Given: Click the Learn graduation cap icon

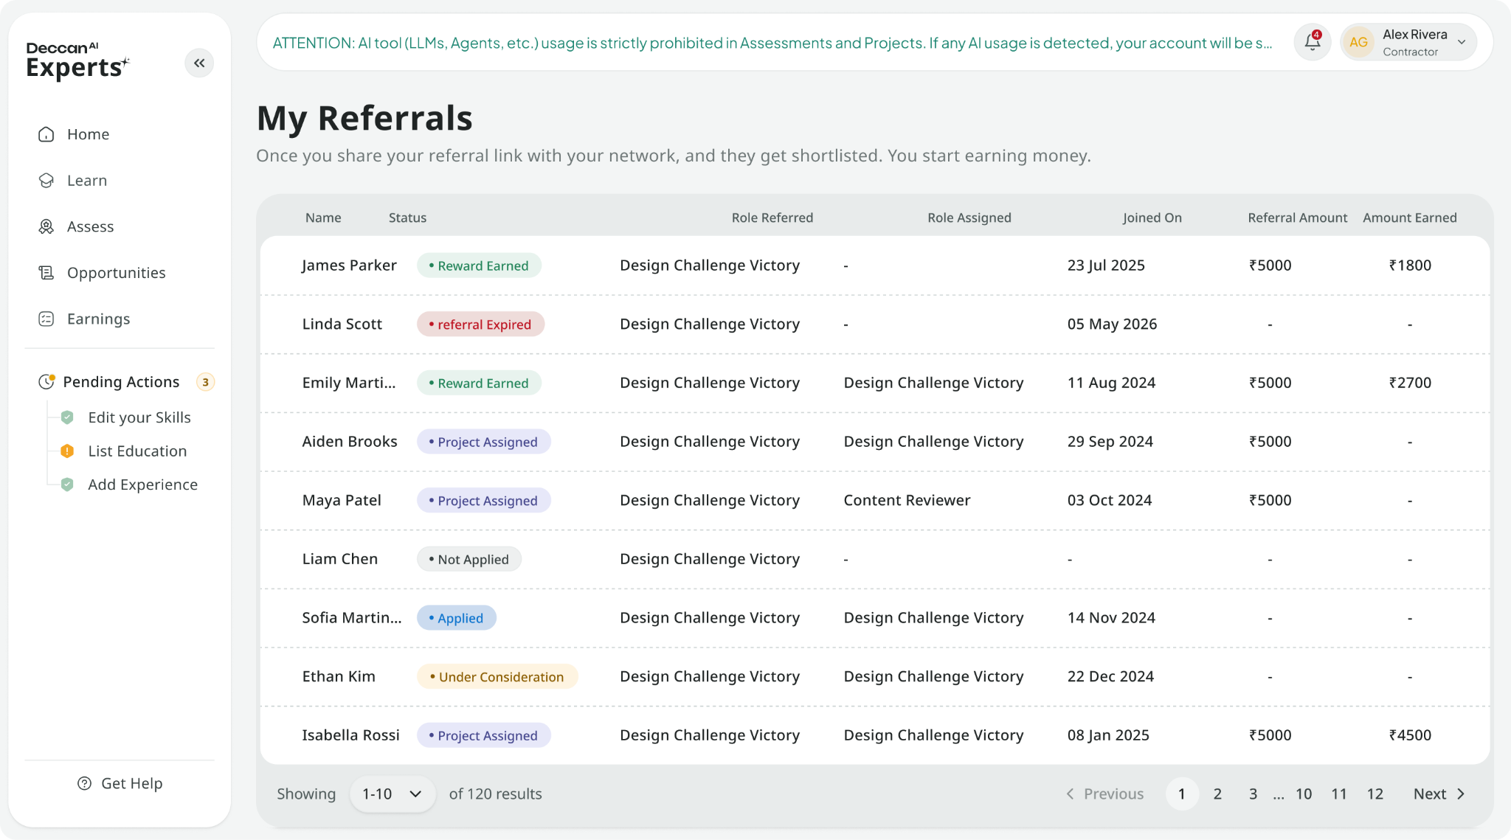Looking at the screenshot, I should pyautogui.click(x=46, y=181).
